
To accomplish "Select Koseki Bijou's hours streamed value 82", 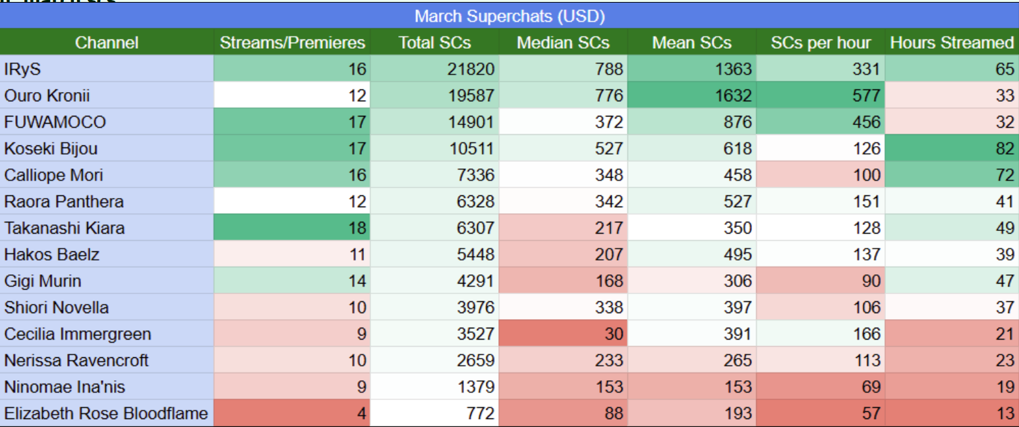I will 952,149.
